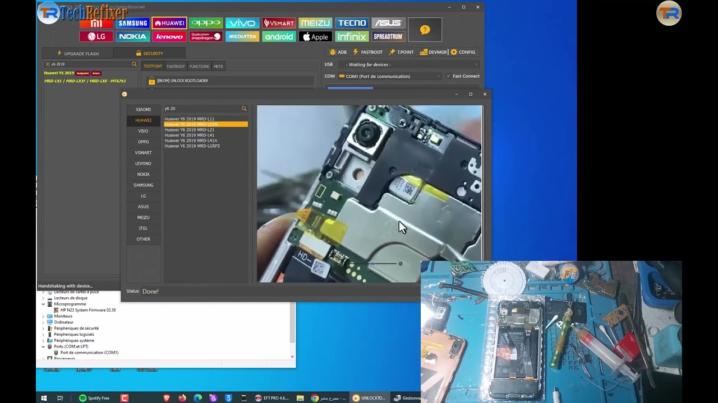Image resolution: width=718 pixels, height=403 pixels.
Task: Select XIAOMI in testpoint brand list
Action: click(143, 110)
